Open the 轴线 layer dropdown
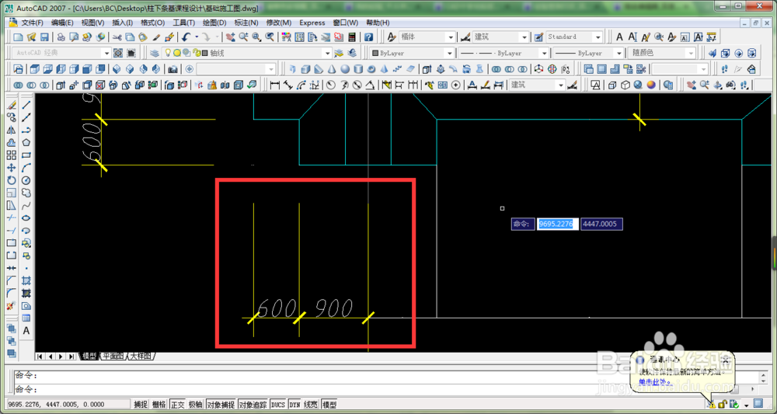 (326, 53)
